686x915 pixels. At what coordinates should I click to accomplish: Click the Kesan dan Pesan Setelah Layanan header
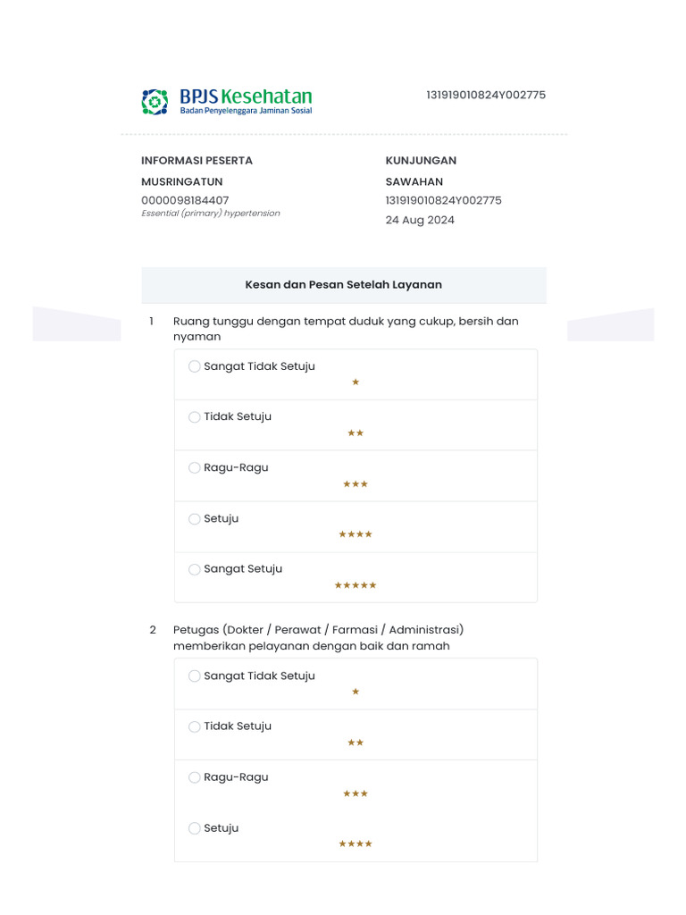pyautogui.click(x=344, y=285)
